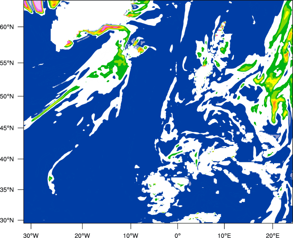
Task: Click the 10°W longitude label
Action: pos(131,235)
